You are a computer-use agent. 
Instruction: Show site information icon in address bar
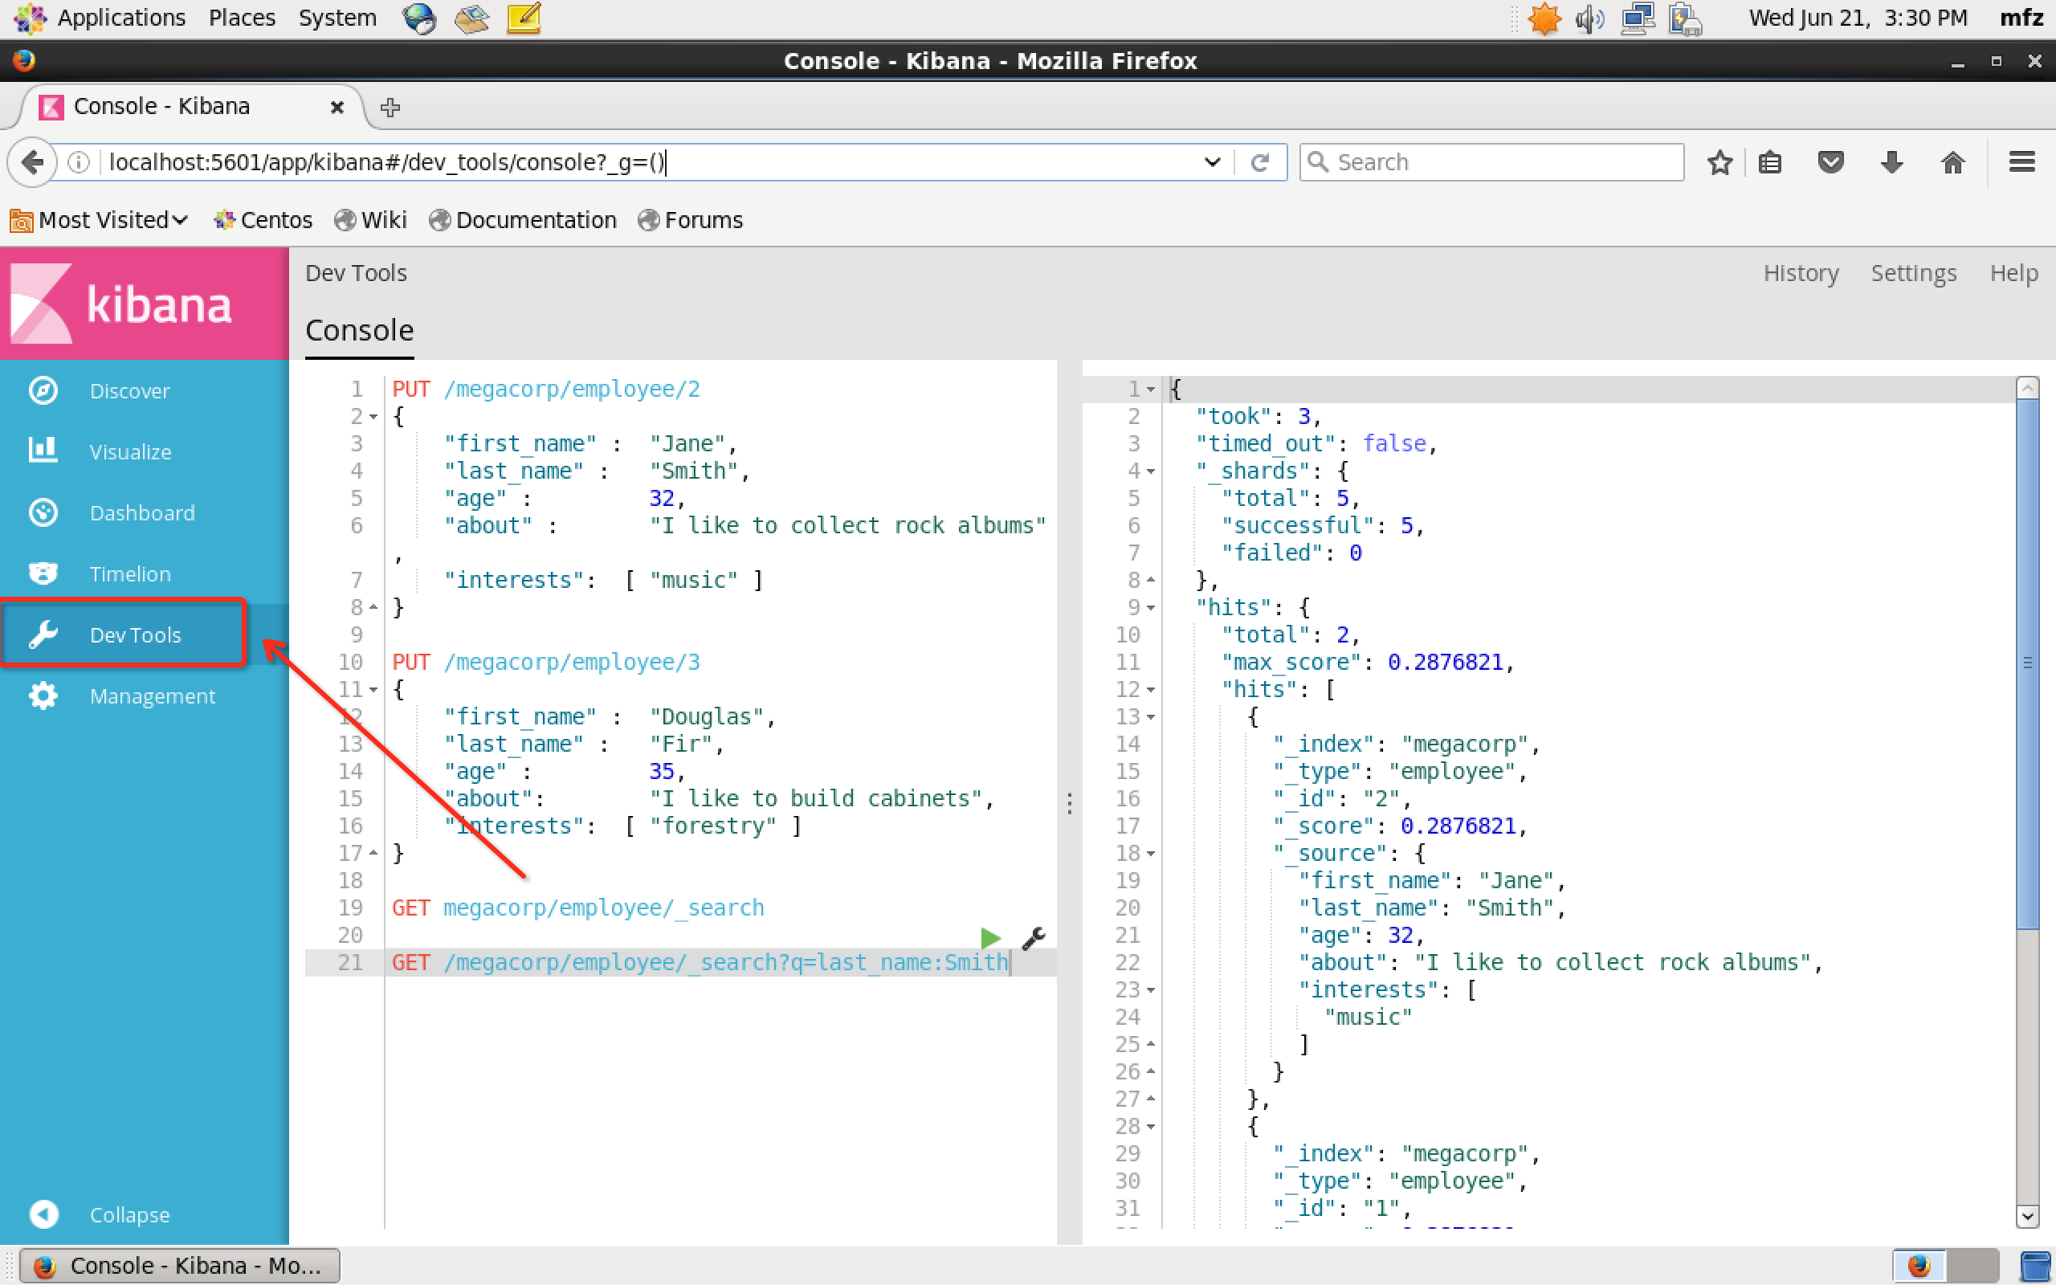[x=78, y=161]
